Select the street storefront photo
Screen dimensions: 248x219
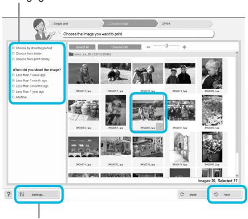115,147
